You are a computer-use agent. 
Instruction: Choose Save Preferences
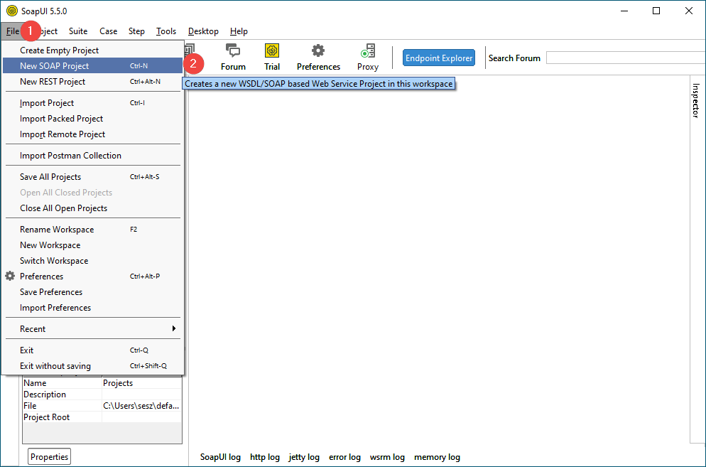point(93,292)
